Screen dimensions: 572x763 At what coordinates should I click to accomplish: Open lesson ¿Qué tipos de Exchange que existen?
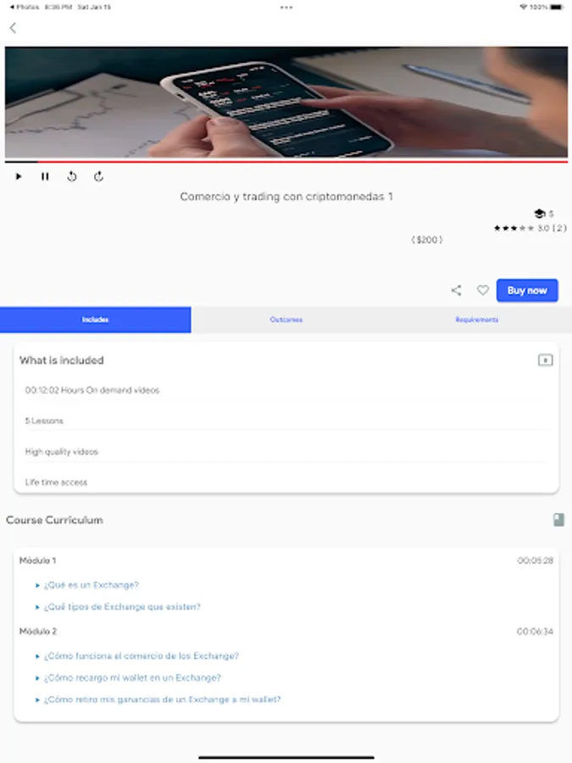(x=122, y=607)
